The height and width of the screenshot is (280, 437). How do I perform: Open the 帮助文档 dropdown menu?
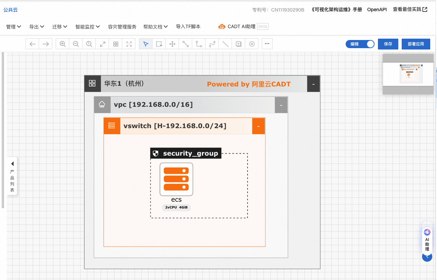pos(156,26)
